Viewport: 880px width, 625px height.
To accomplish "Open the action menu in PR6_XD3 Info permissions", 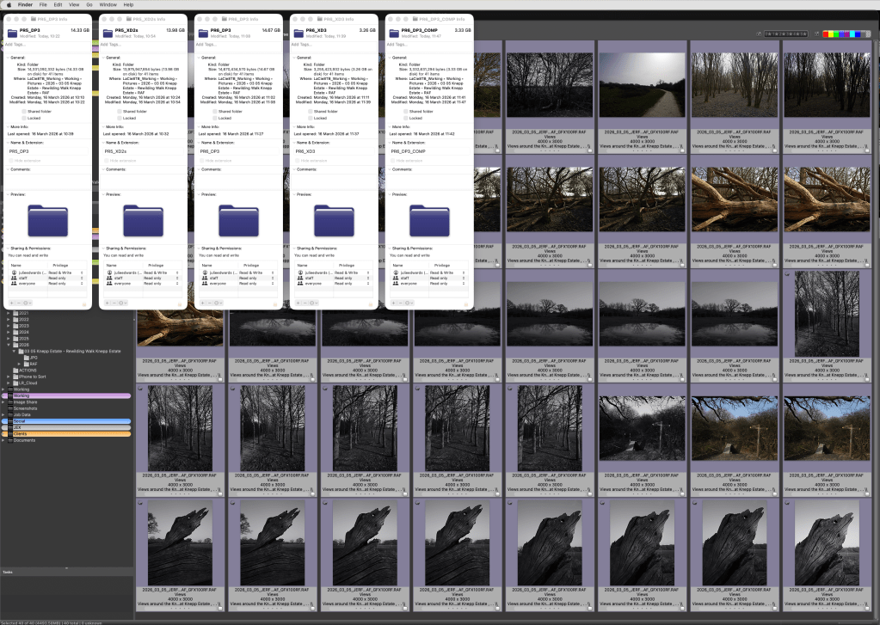I will [x=314, y=303].
